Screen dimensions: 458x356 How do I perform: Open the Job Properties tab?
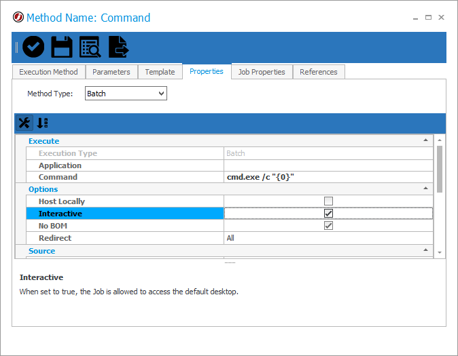click(262, 72)
